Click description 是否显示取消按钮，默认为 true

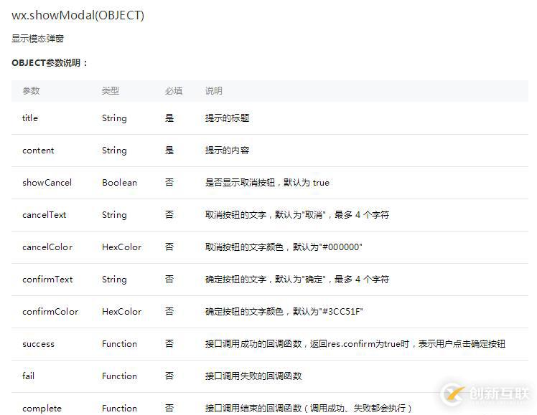pos(267,183)
